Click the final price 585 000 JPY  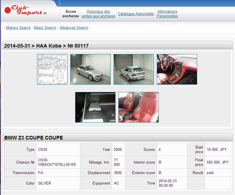point(217,162)
